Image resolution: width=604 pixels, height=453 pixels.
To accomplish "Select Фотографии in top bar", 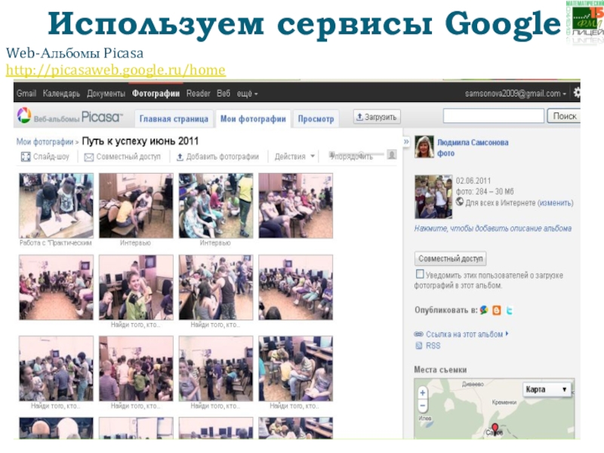I will click(156, 94).
